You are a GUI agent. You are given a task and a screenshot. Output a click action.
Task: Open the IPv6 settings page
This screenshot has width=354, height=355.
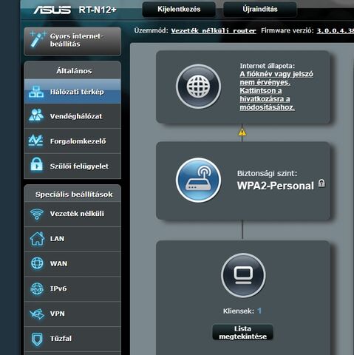pyautogui.click(x=72, y=288)
